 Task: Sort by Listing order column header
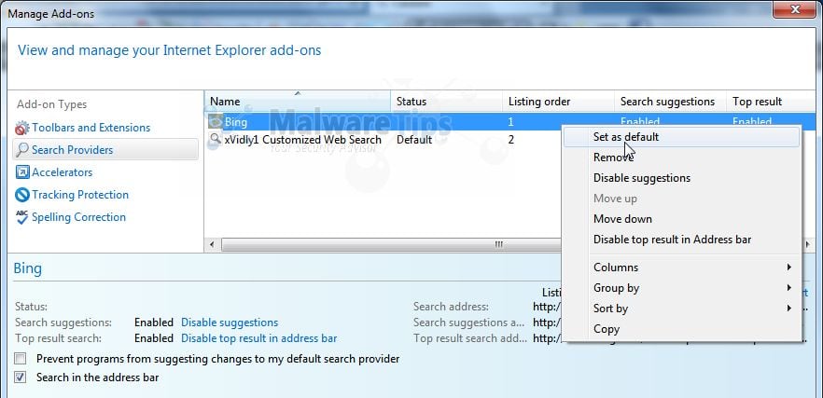(558, 102)
